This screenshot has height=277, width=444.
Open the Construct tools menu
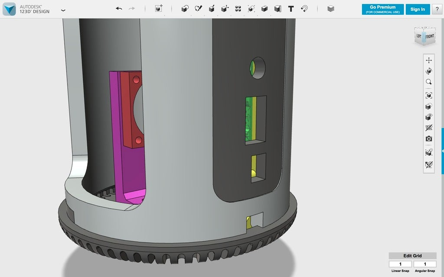click(x=212, y=9)
